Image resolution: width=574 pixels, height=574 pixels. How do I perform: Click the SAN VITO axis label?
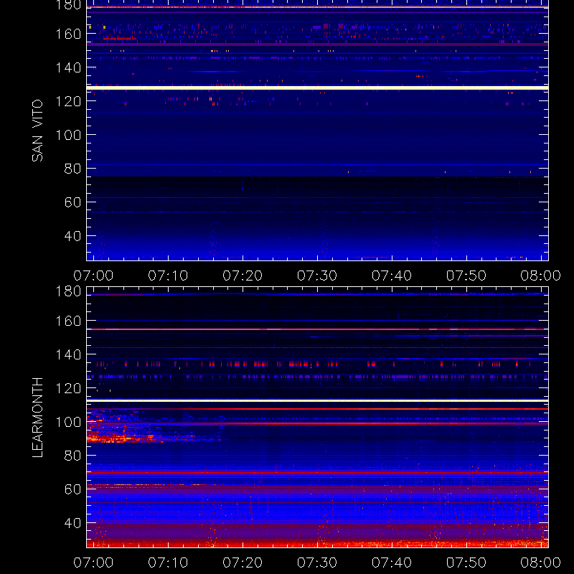[x=37, y=131]
